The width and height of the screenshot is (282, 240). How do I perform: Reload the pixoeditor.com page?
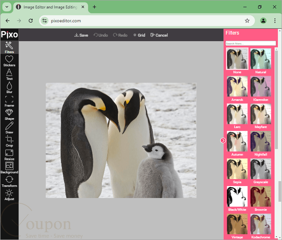[31, 21]
